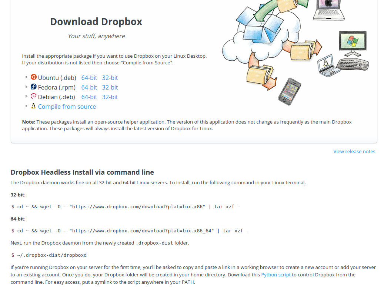Viewport: 384px width, 296px height.
Task: Expand the Compile from source disclosure triangle
Action: tap(26, 106)
